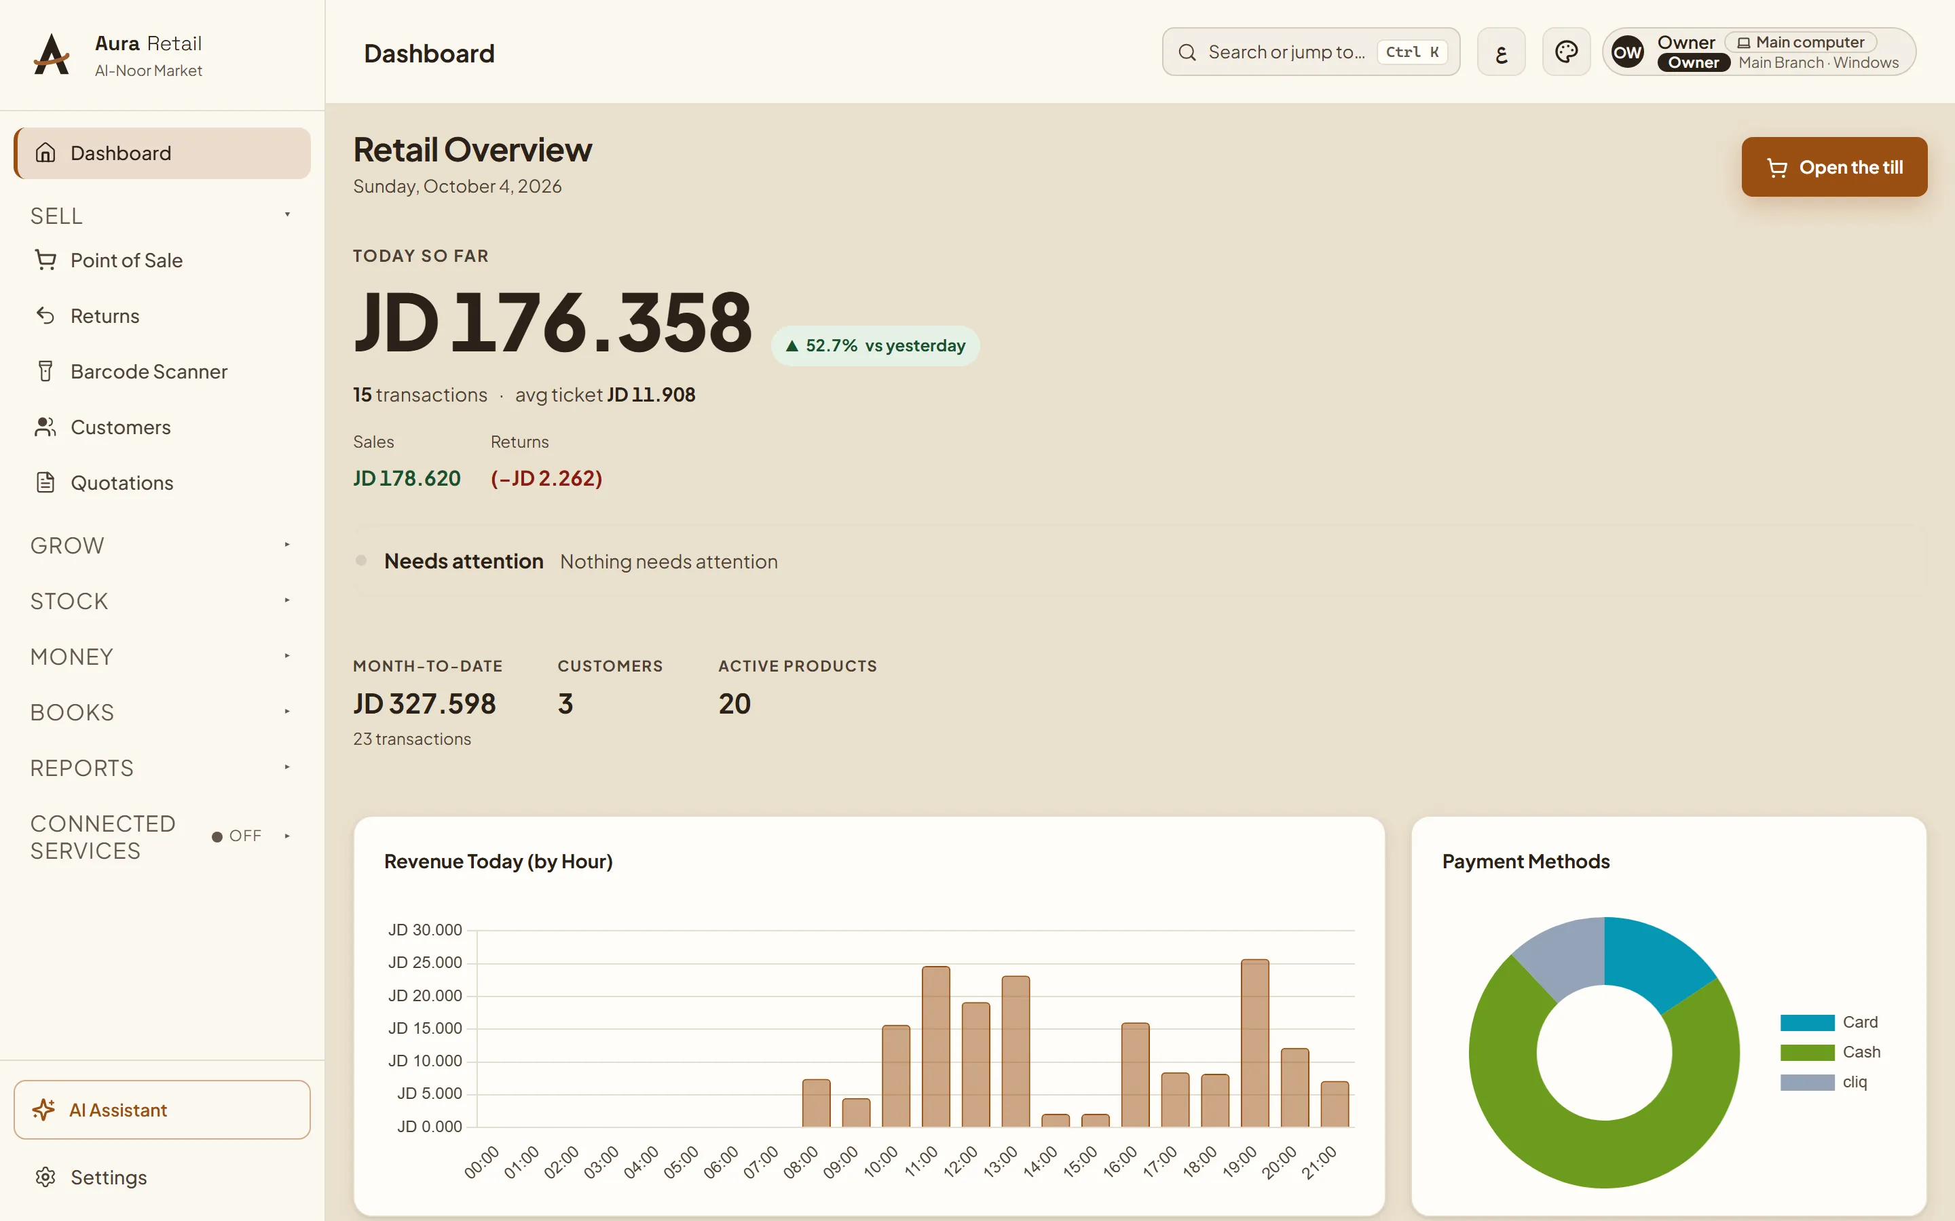Image resolution: width=1955 pixels, height=1221 pixels.
Task: Click the returns amount (−JD 2.262)
Action: coord(546,479)
